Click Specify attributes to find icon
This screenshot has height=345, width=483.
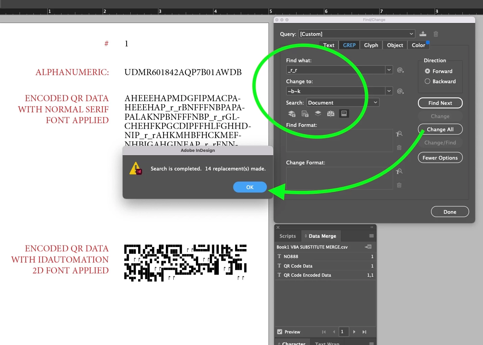[399, 134]
